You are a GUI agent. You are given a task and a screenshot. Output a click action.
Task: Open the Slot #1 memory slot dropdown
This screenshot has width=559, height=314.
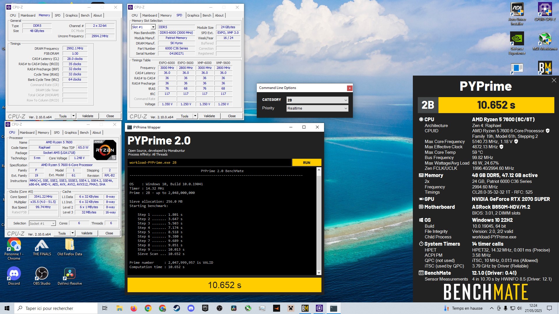pyautogui.click(x=144, y=27)
